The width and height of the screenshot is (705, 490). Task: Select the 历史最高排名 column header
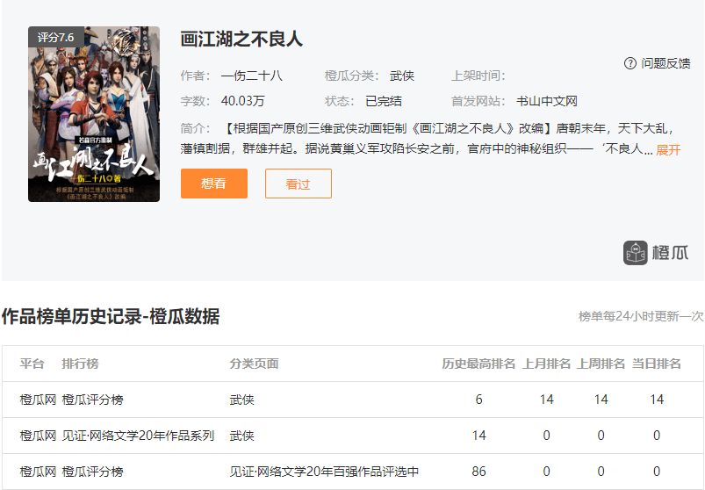pyautogui.click(x=478, y=364)
